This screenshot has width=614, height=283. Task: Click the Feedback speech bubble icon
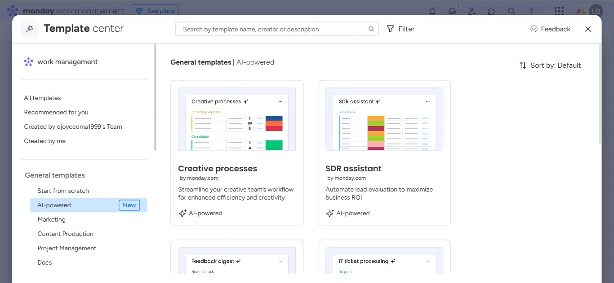point(534,29)
